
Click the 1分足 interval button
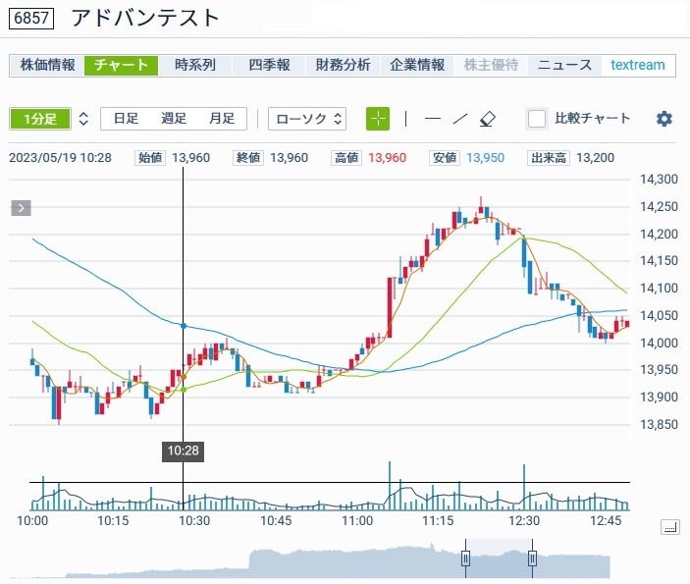(40, 119)
